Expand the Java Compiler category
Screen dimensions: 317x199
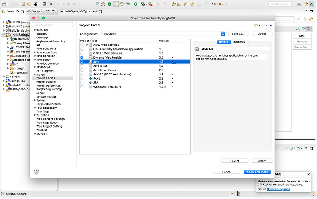35,56
